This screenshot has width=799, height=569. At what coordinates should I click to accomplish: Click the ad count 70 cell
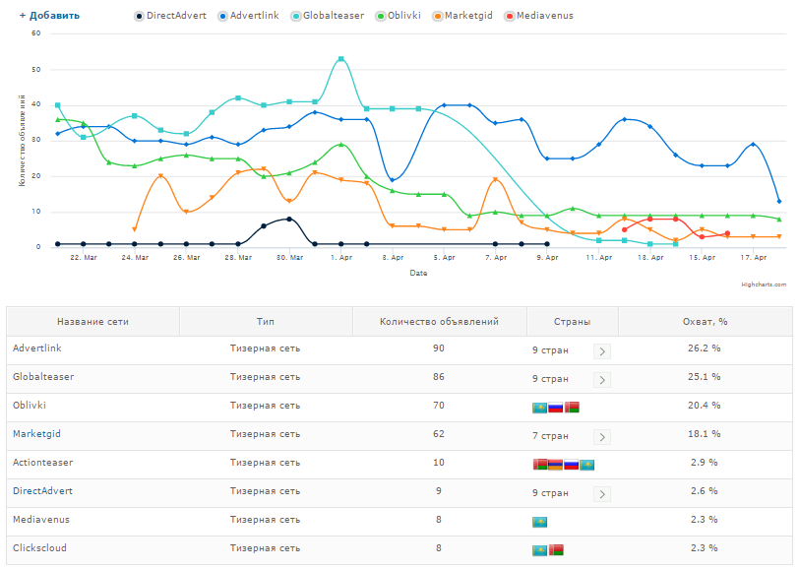pos(439,406)
